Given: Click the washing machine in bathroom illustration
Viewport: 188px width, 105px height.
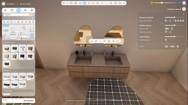Looking at the screenshot, I should (x=32, y=36).
